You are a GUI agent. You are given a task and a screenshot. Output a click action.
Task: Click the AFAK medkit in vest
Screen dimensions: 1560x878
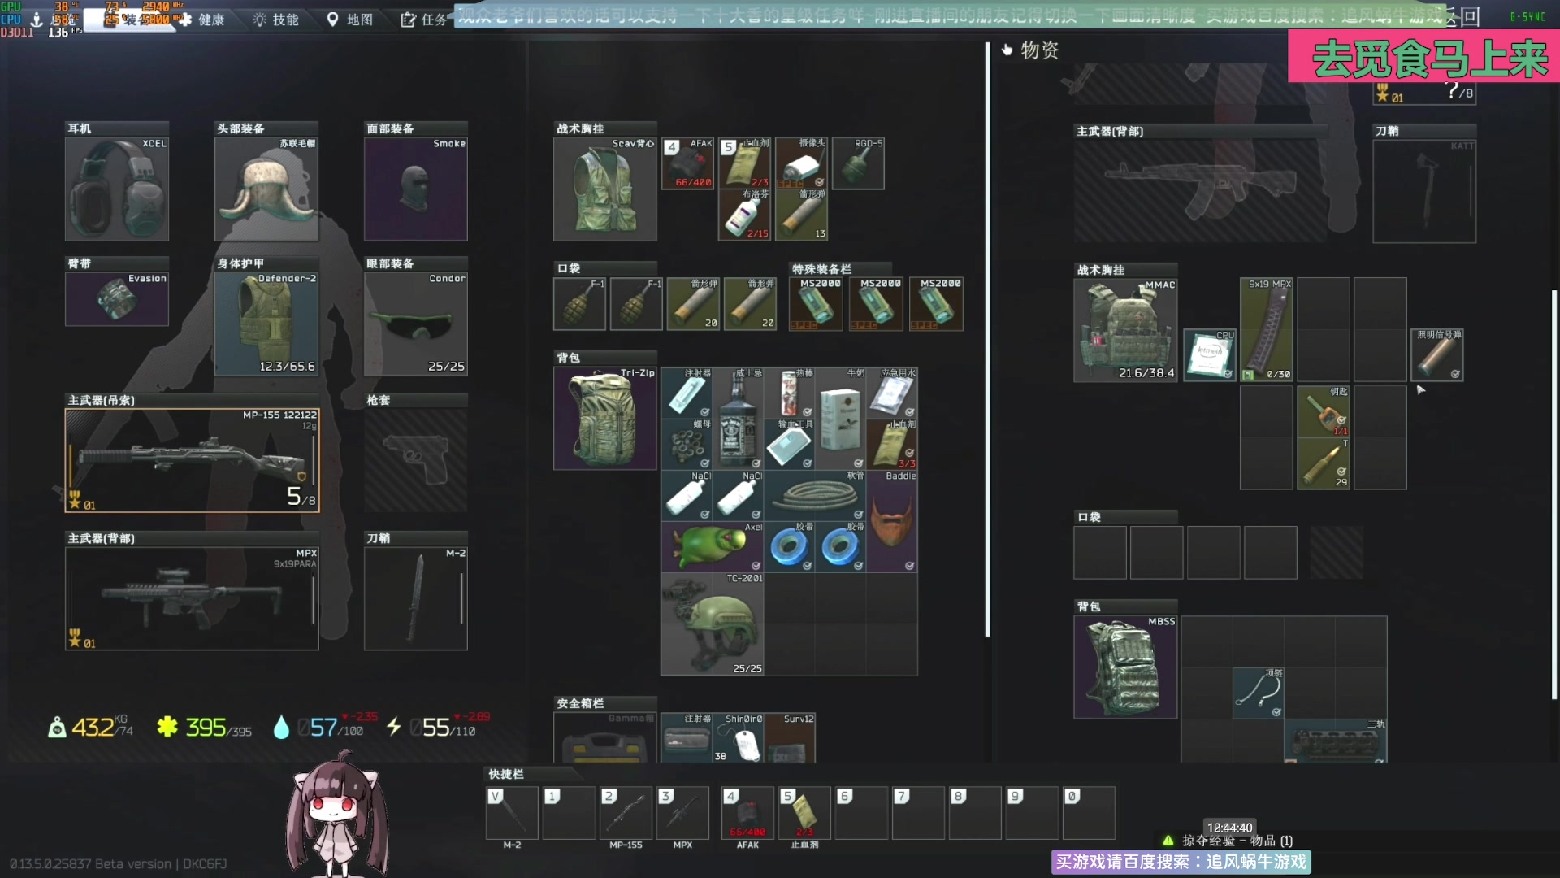[687, 163]
